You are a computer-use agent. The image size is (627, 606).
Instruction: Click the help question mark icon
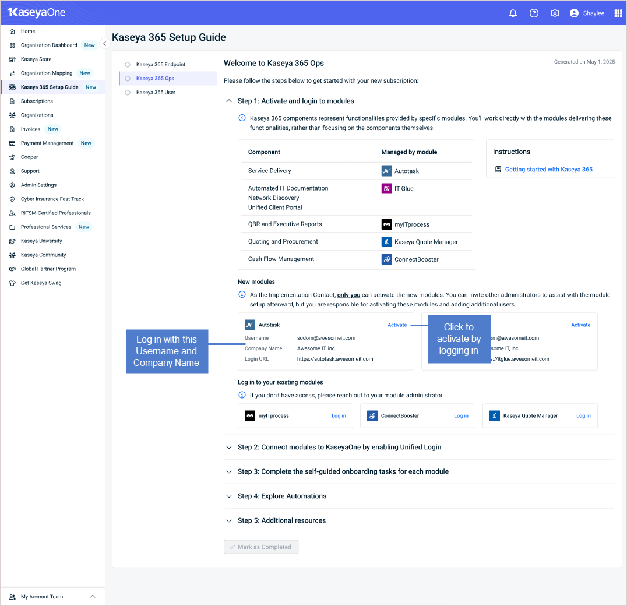(534, 13)
